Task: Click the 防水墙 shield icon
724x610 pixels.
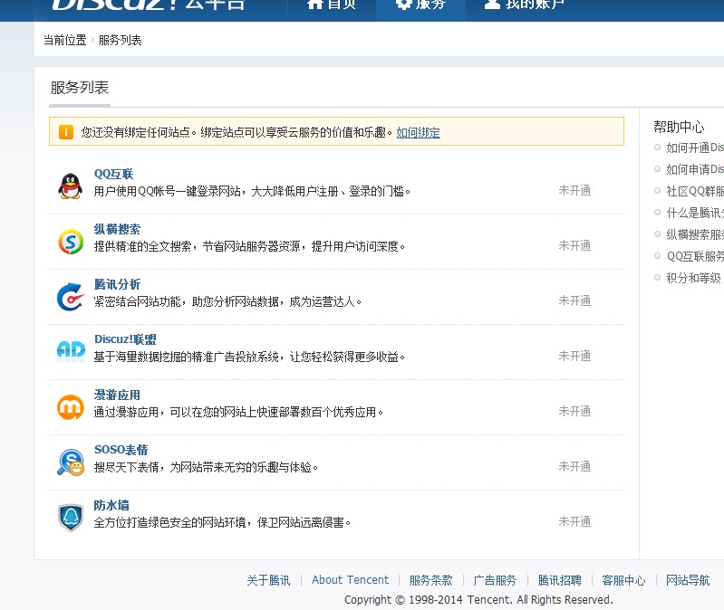Action: [71, 518]
